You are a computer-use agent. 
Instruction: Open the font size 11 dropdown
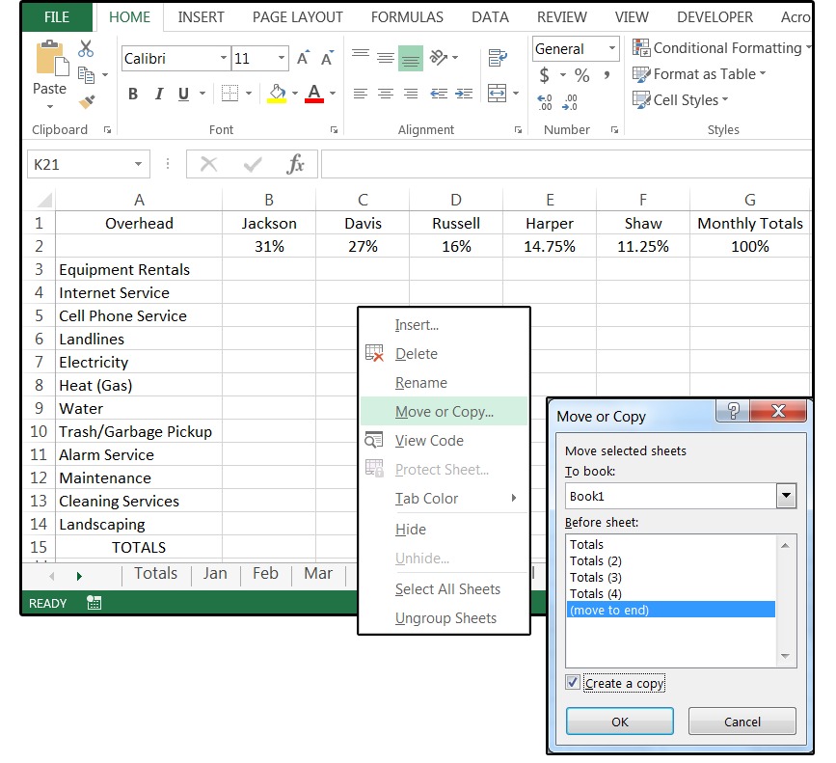[281, 58]
